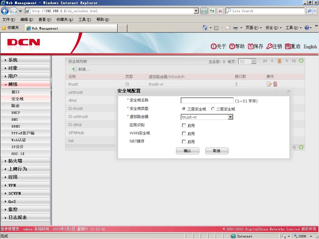This screenshot has height=239, width=319.
Task: Select 二层安全域 radio button
Action: tap(213, 109)
